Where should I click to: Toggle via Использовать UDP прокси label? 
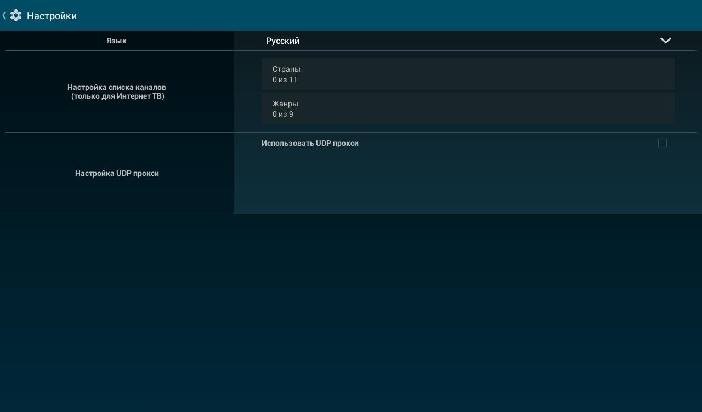(310, 143)
